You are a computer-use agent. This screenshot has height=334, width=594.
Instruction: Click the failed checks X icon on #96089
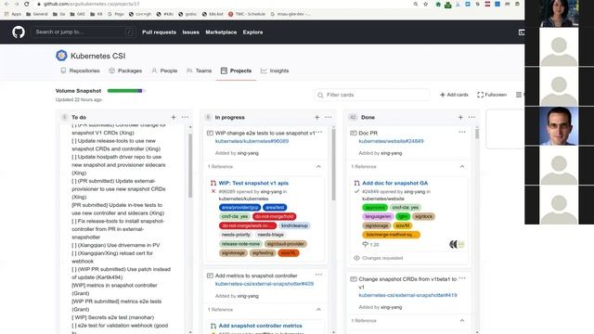pos(213,192)
